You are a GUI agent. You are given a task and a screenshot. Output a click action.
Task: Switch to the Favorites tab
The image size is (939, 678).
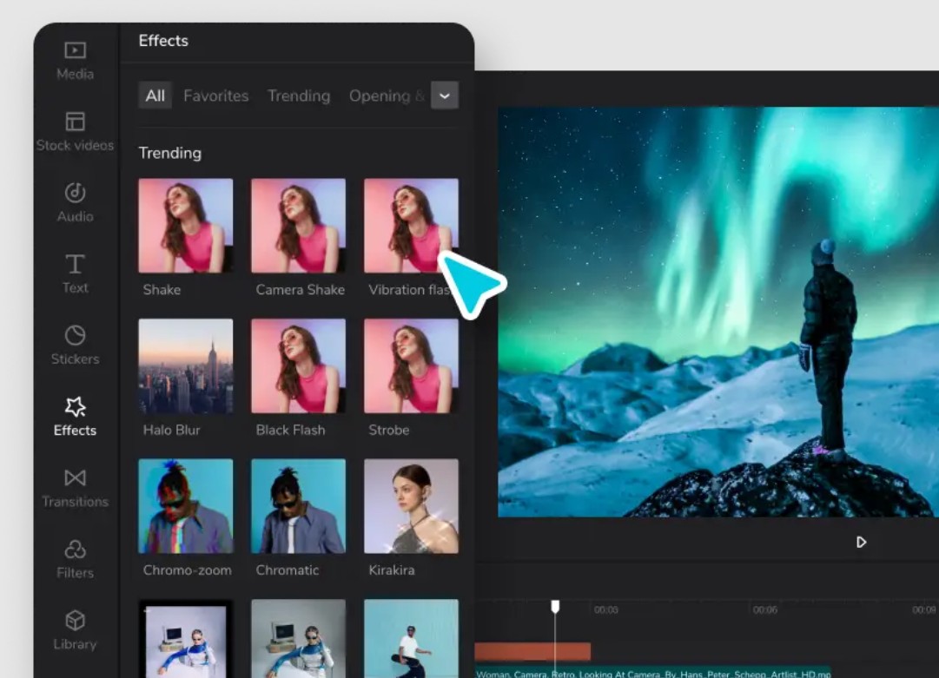pos(215,95)
